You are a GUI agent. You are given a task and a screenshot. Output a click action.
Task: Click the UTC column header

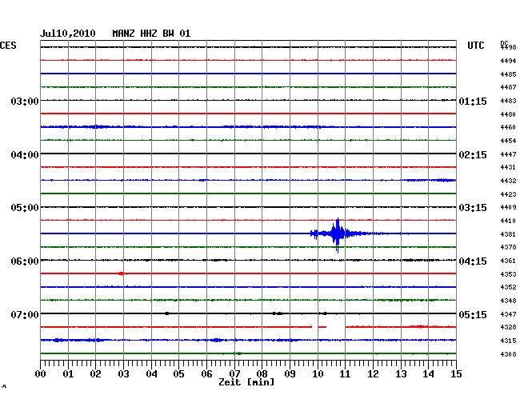click(476, 47)
